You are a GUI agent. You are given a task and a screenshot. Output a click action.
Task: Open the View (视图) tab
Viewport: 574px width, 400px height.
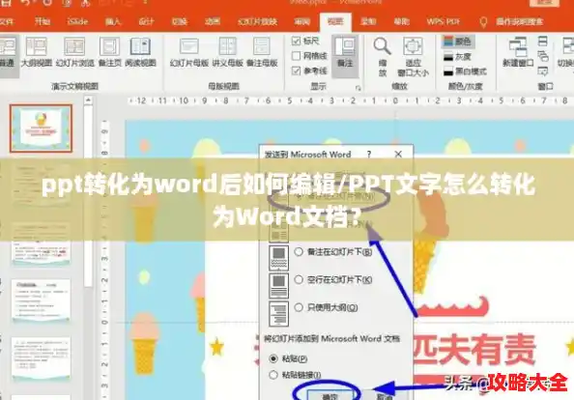(x=335, y=22)
